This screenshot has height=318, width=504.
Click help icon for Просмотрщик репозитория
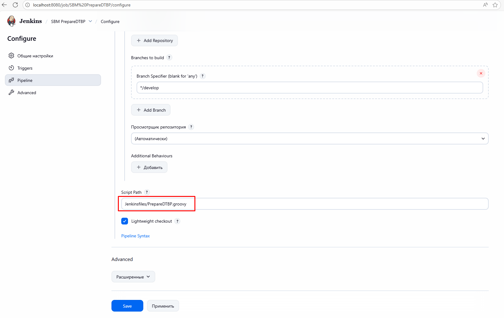tap(191, 127)
